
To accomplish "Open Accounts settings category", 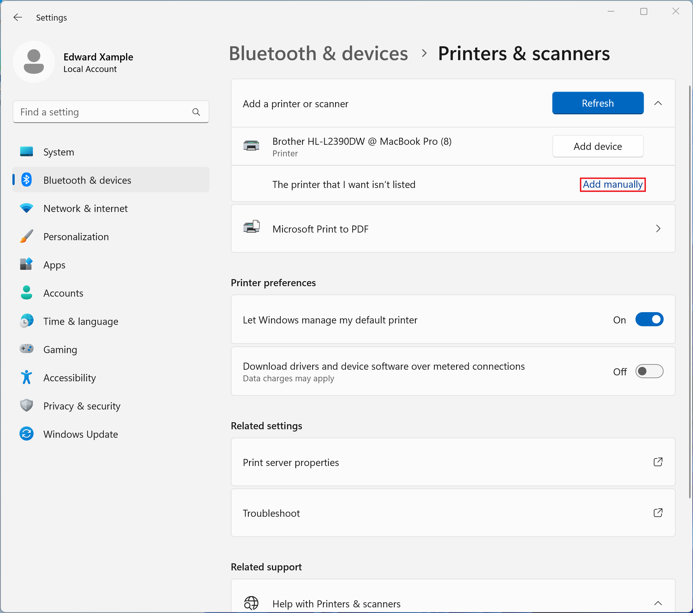I will point(111,292).
